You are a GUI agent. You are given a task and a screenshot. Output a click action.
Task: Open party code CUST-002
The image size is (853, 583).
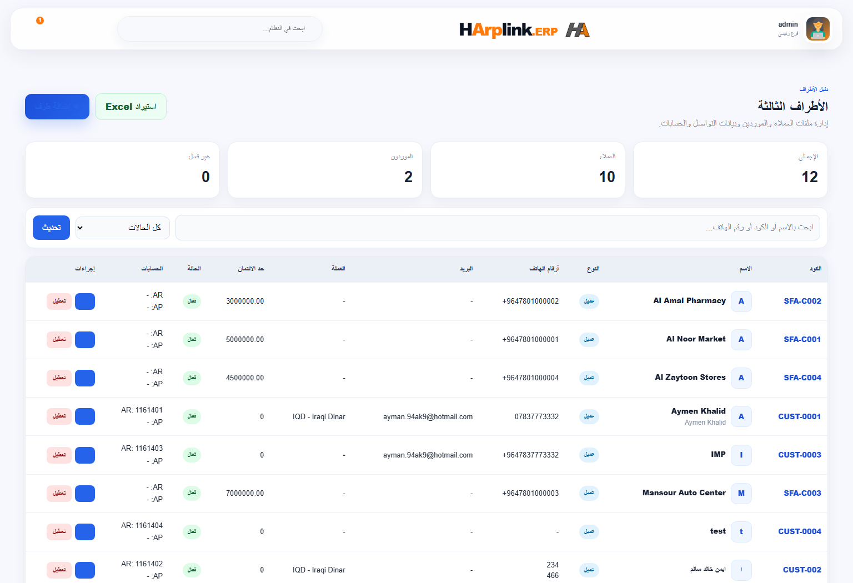point(802,570)
